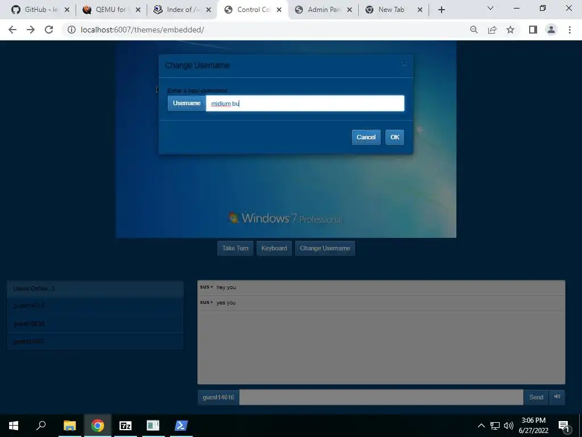The height and width of the screenshot is (437, 582).
Task: Open 7-Zip from the taskbar
Action: pyautogui.click(x=126, y=426)
